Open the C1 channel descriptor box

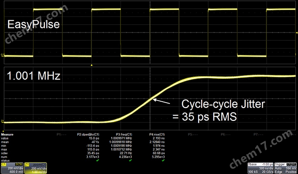pyautogui.click(x=12, y=168)
